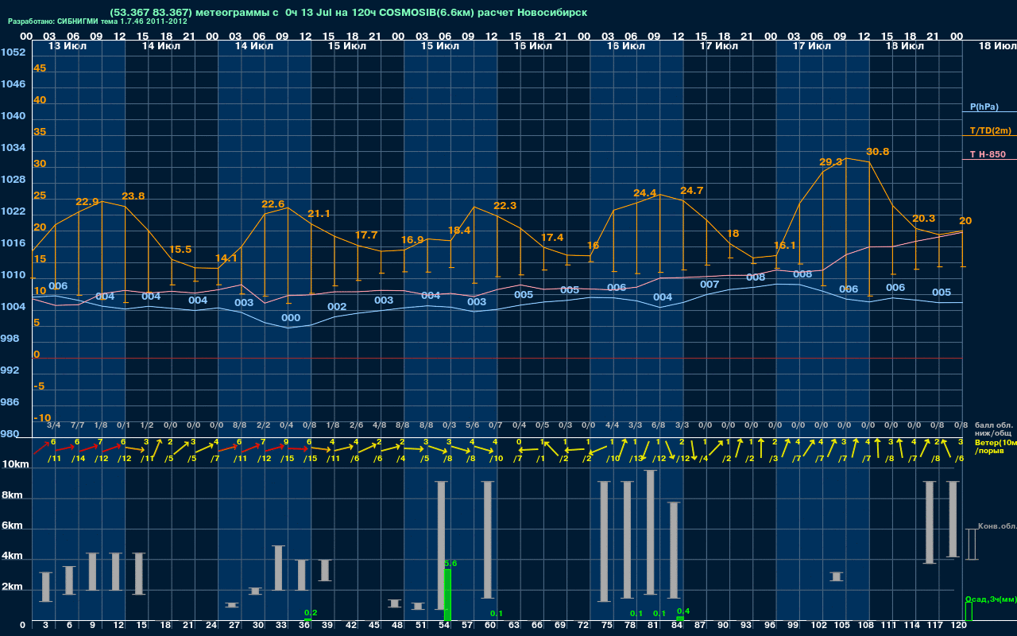Click the 998 pressure axis value
This screenshot has height=636, width=1017.
coord(10,339)
